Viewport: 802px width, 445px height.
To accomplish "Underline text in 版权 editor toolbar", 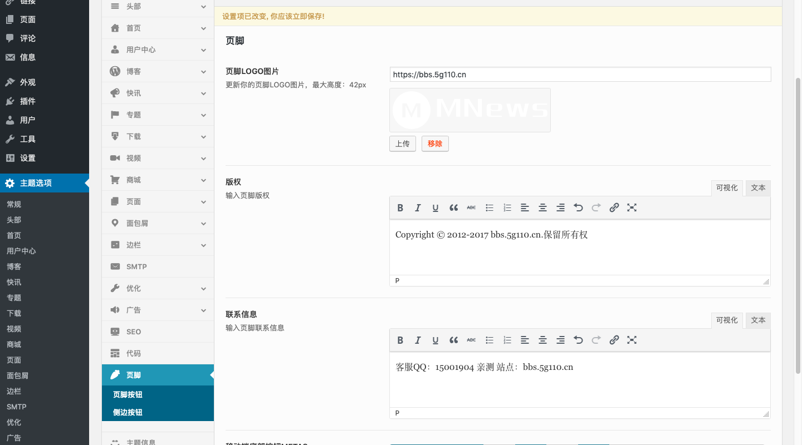I will click(436, 207).
